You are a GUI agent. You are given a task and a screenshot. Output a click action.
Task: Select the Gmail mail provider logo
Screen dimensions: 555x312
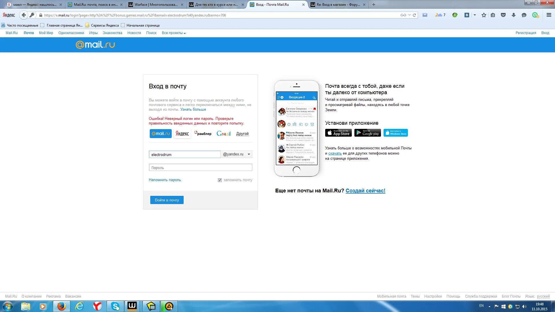[x=224, y=133]
